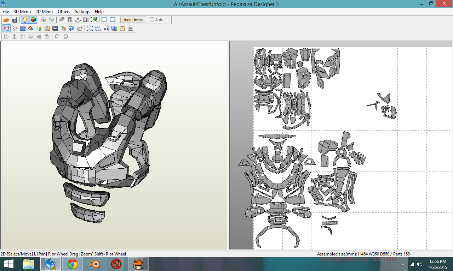Open the Settings menu
Screen dimensions: 453x271
[x=82, y=12]
